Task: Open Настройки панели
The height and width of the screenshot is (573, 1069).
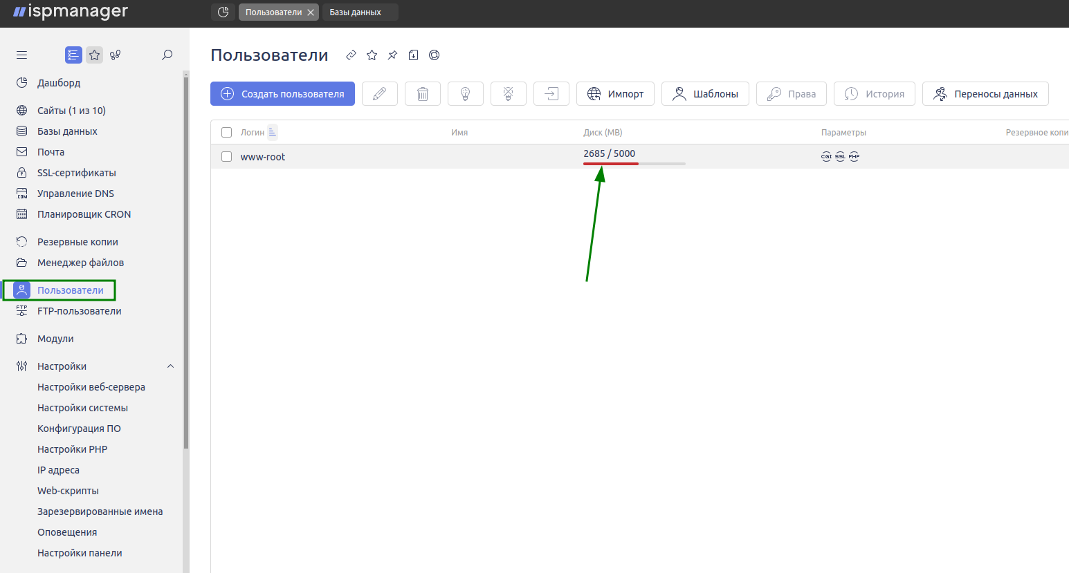Action: (80, 553)
